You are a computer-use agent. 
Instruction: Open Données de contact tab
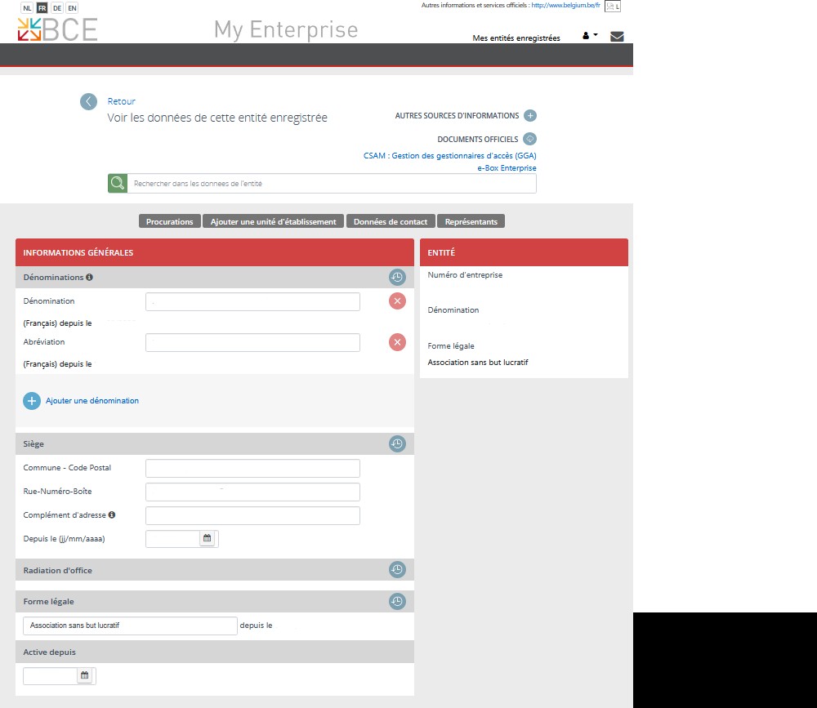pyautogui.click(x=391, y=221)
